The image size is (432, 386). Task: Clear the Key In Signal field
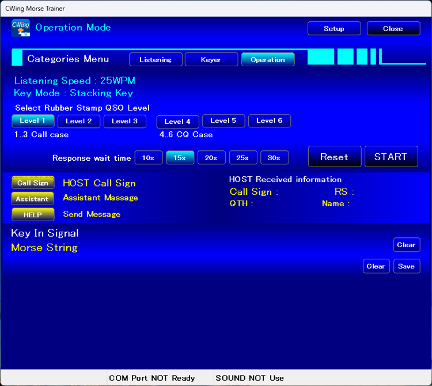click(406, 245)
